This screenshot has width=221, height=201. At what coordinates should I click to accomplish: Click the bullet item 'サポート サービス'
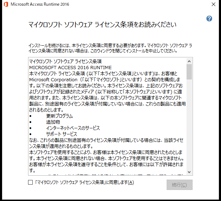click(61, 134)
